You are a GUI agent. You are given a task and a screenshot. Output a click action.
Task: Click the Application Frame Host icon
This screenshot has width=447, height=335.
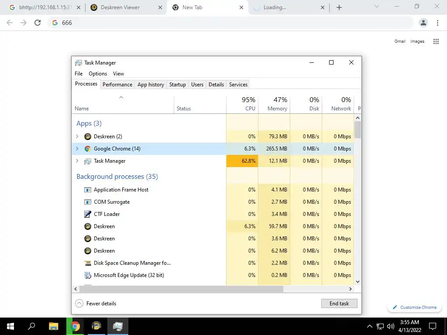(x=87, y=190)
